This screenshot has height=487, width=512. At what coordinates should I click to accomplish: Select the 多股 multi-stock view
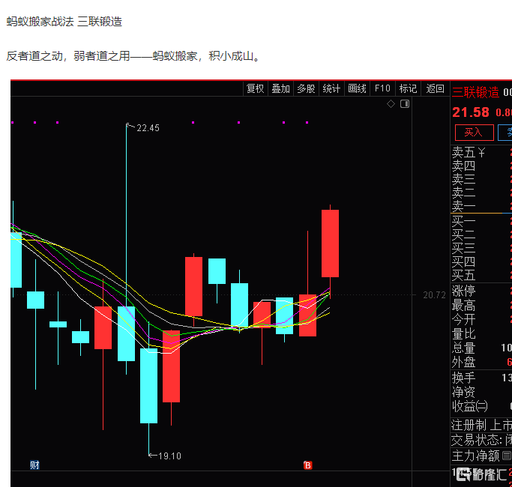[306, 88]
